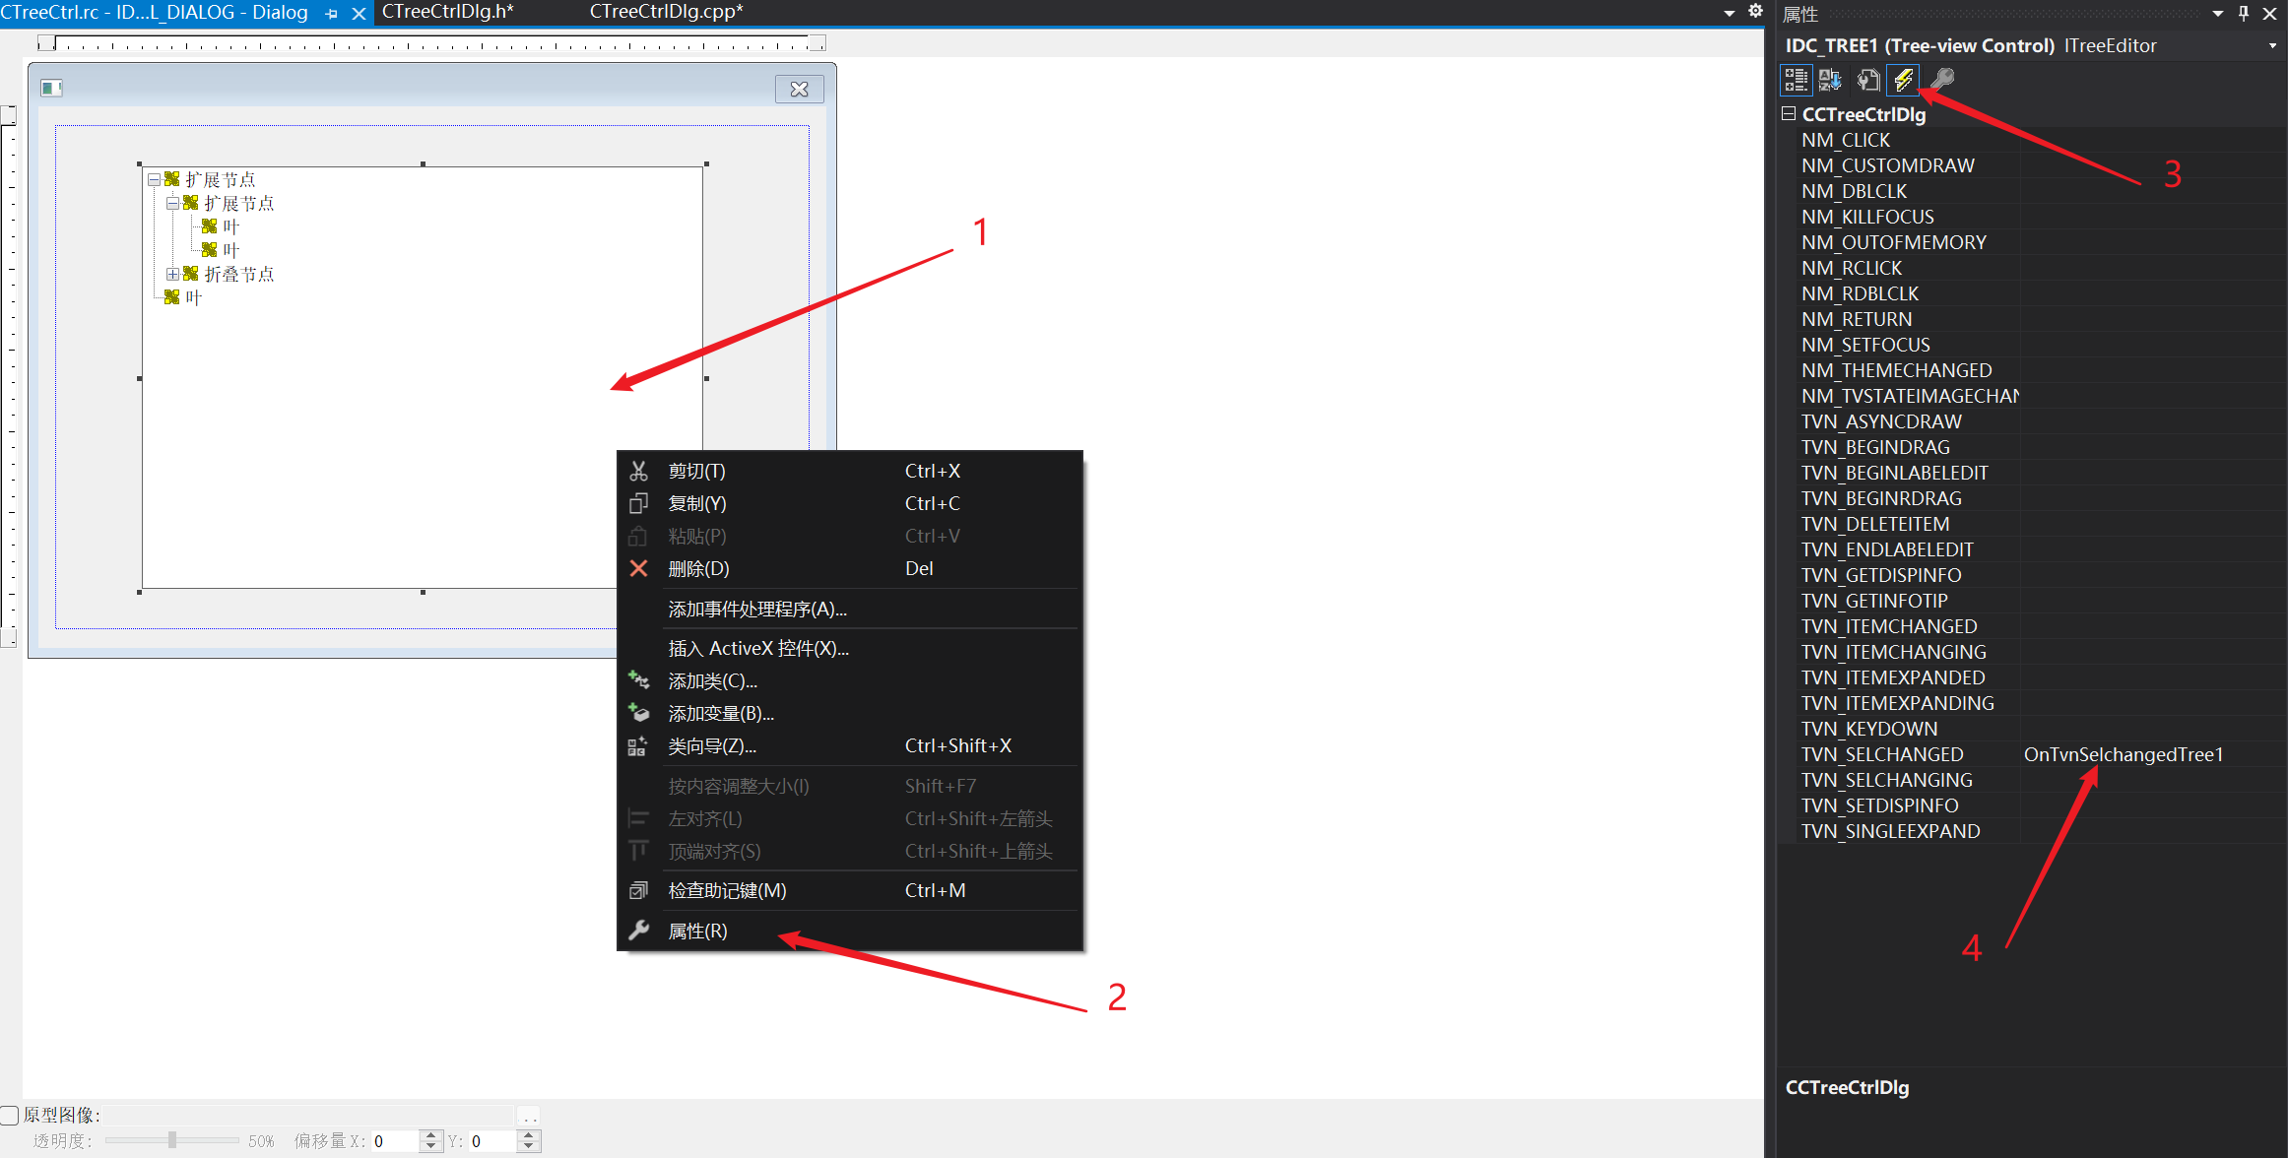Click the class wizard icon next to 类向导(Z)
The height and width of the screenshot is (1158, 2288).
pos(638,745)
